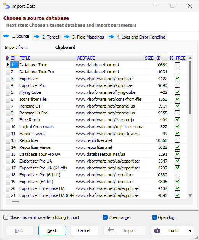Viewport: 199px width, 240px height.
Task: Switch to the 2. Target tab
Action: [47, 37]
